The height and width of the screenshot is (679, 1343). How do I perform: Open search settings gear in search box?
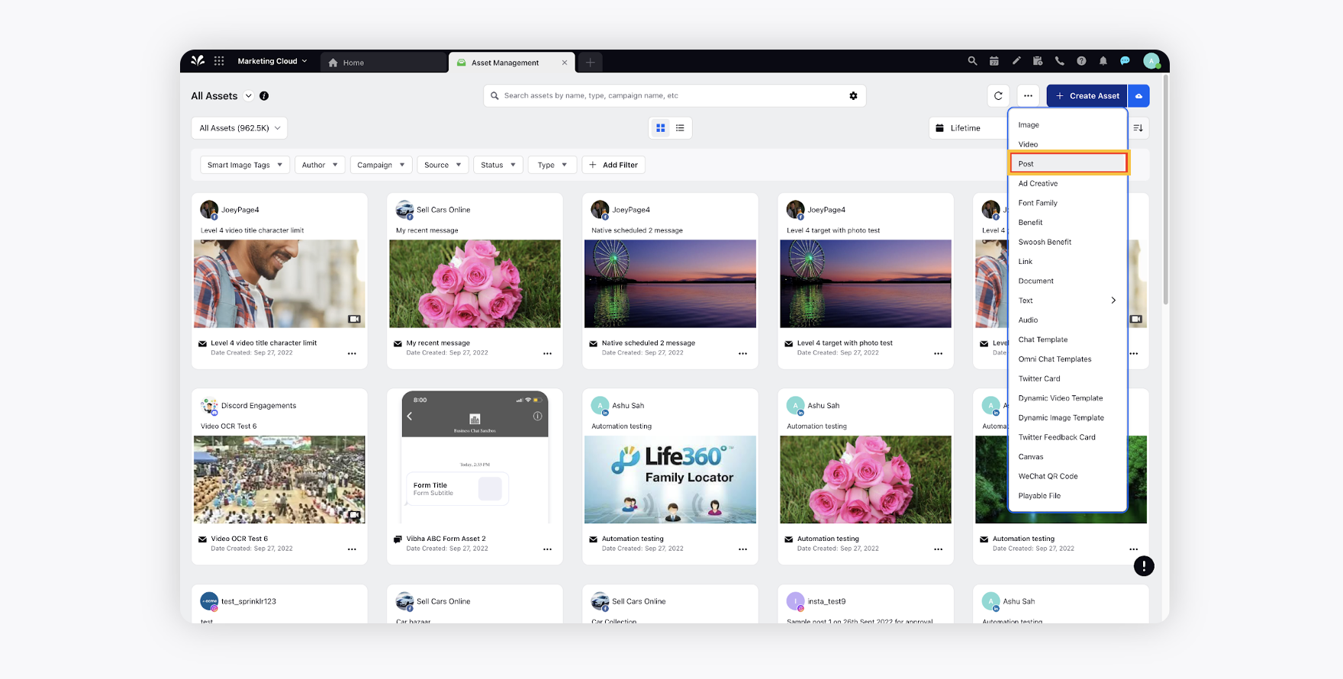point(853,96)
